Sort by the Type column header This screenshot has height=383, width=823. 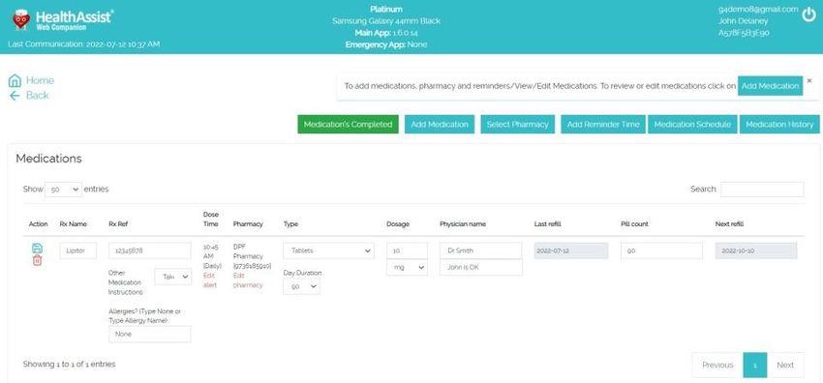pyautogui.click(x=290, y=223)
